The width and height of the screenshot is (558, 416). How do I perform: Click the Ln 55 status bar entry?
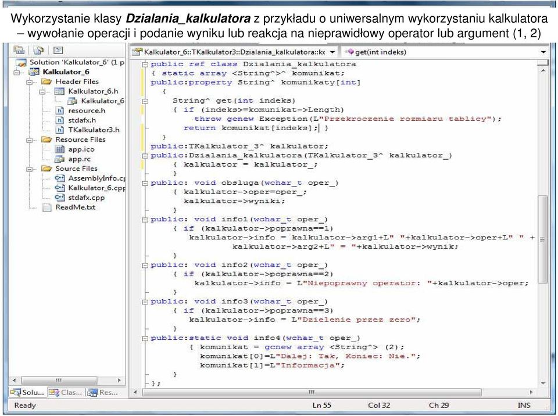pos(321,405)
